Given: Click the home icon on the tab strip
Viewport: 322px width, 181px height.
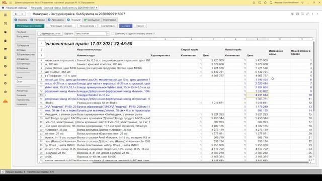Looking at the screenshot, I should point(3,8).
